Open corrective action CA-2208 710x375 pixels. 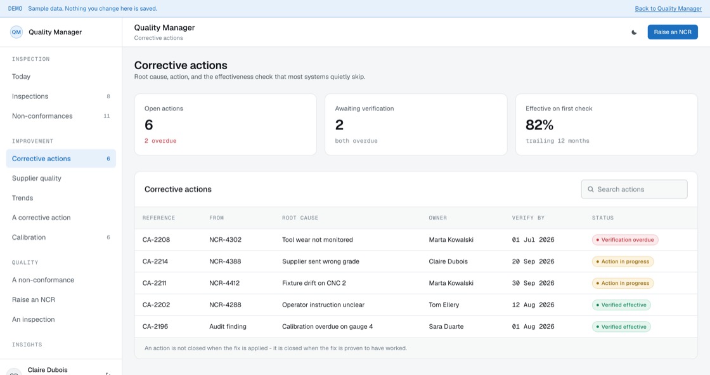tap(156, 240)
